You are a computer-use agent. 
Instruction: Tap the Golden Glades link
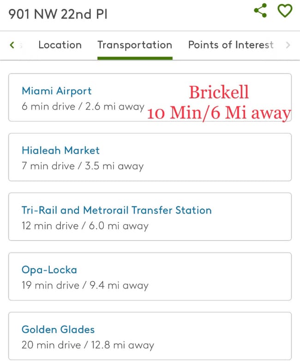tap(58, 330)
